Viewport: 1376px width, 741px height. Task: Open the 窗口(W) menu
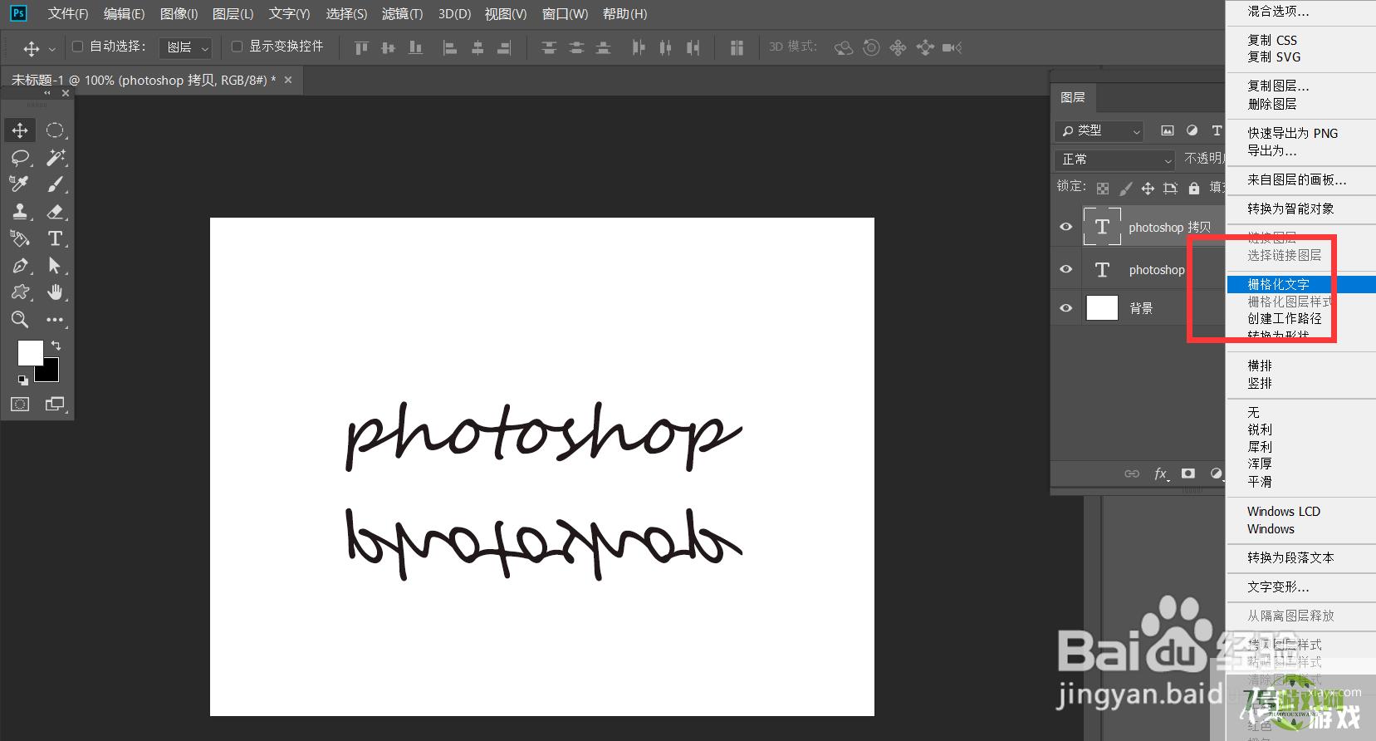pyautogui.click(x=565, y=14)
